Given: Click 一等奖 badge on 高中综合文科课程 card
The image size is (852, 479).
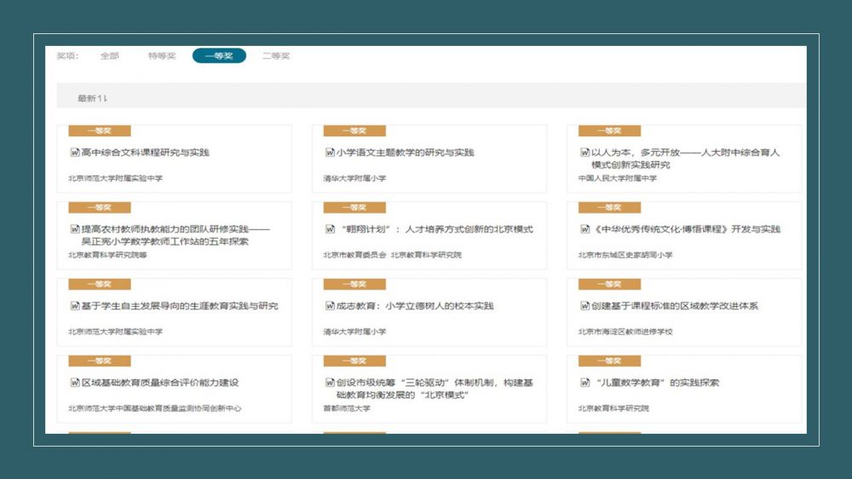Looking at the screenshot, I should pos(100,130).
